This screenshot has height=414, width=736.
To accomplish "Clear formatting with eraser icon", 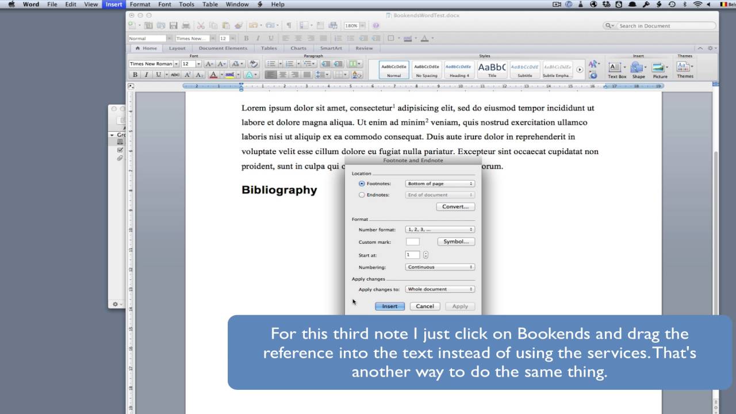I will pyautogui.click(x=254, y=64).
